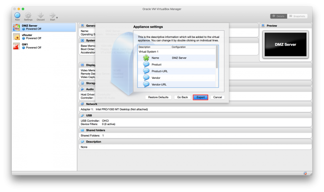The width and height of the screenshot is (324, 192).
Task: Open the Settings gear toolbar icon
Action: 28,16
